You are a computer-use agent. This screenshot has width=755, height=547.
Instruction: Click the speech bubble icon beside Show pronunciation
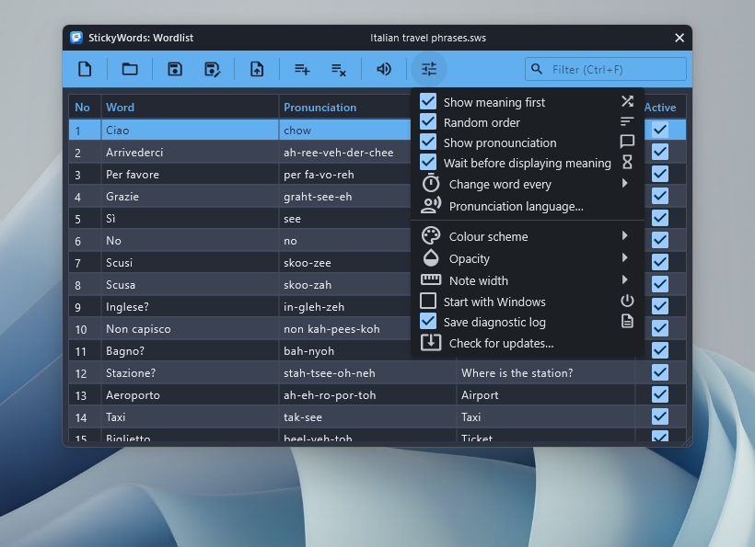click(x=627, y=142)
